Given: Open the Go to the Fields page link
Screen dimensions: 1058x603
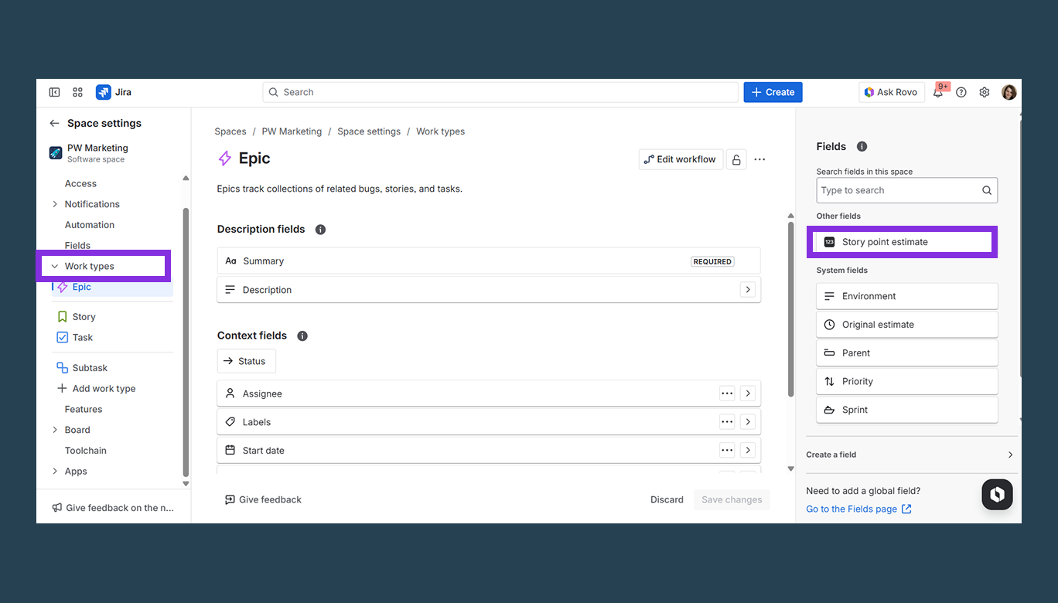Looking at the screenshot, I should [852, 509].
